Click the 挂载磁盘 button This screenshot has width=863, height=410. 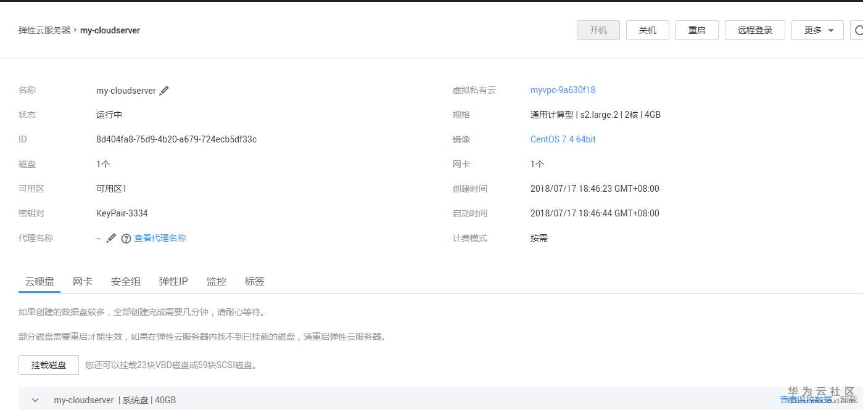47,364
